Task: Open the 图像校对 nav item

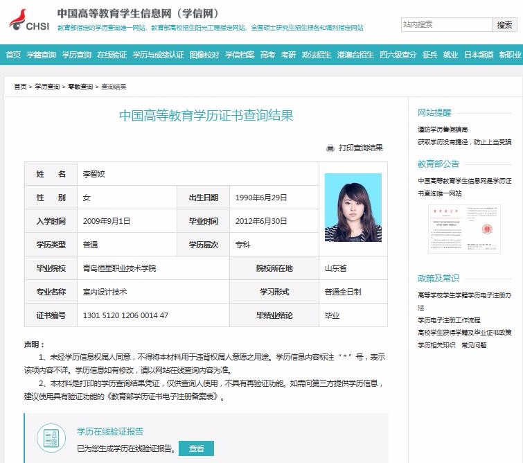Action: pyautogui.click(x=204, y=55)
